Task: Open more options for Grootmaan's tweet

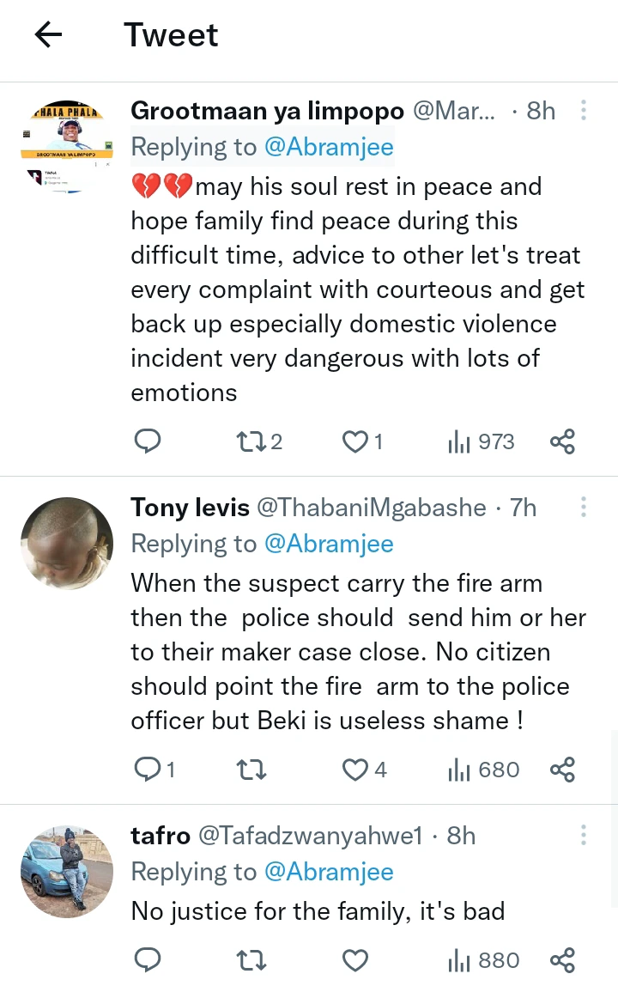Action: [584, 111]
